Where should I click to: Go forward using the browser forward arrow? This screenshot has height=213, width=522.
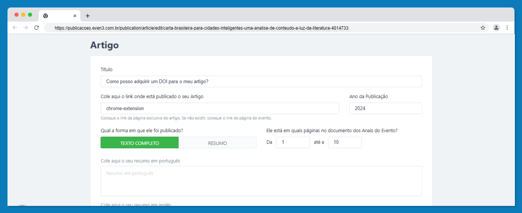click(x=25, y=28)
